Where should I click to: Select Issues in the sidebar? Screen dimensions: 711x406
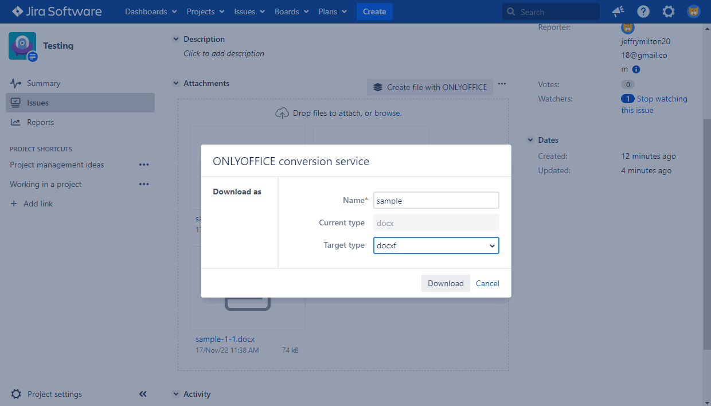pyautogui.click(x=38, y=103)
